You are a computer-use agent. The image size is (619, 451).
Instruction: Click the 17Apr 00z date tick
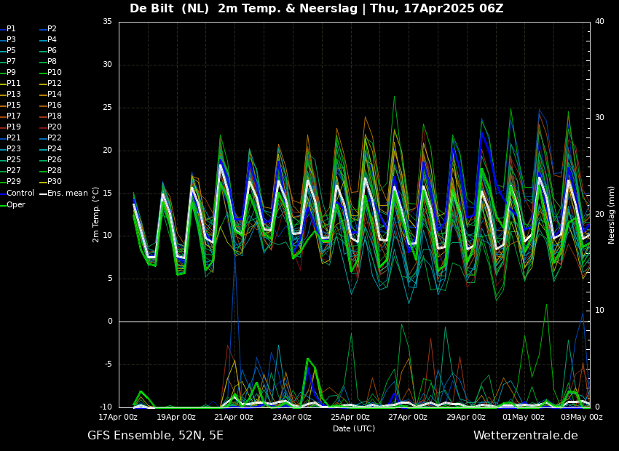[118, 417]
